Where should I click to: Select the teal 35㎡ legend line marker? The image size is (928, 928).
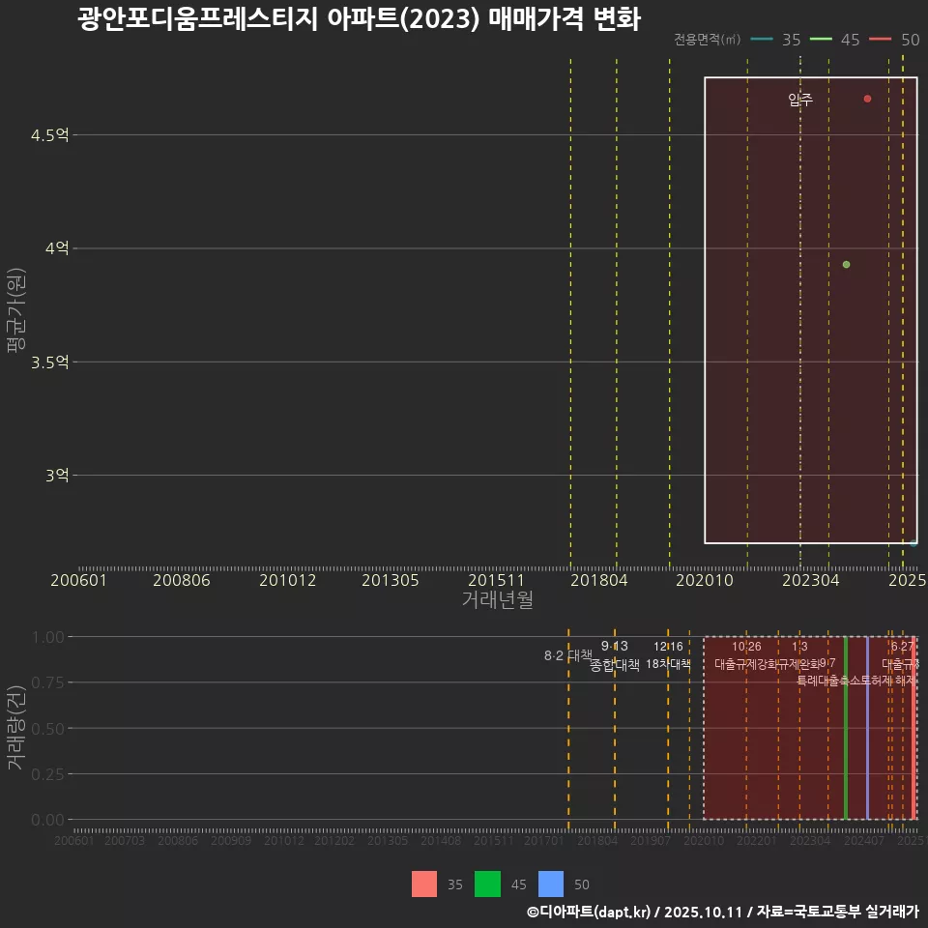pos(760,40)
